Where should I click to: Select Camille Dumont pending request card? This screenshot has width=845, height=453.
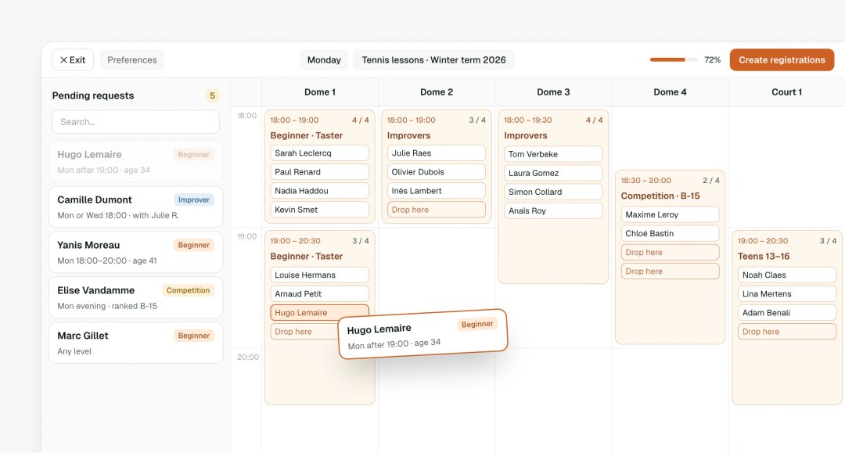click(136, 207)
